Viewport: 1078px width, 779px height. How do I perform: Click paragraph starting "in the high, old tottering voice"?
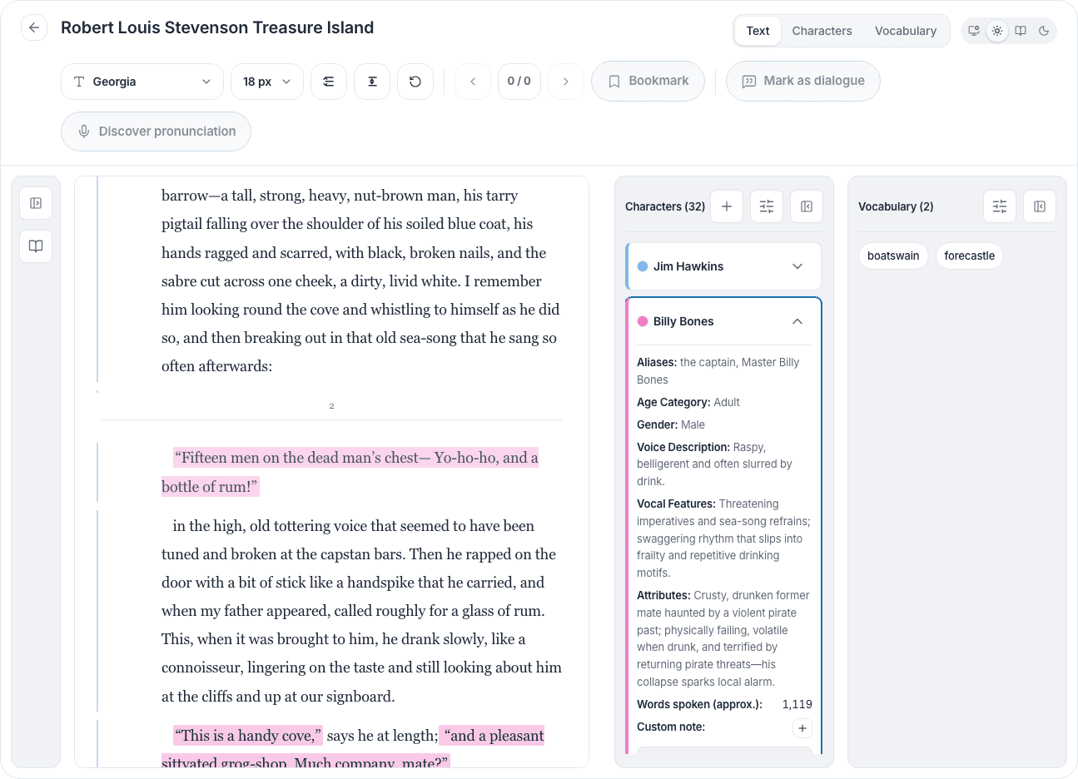[x=361, y=611]
